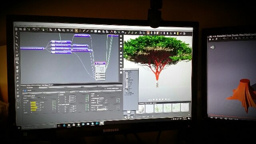Click the first star below the tree preview
This screenshot has height=144, width=256.
pos(154,99)
